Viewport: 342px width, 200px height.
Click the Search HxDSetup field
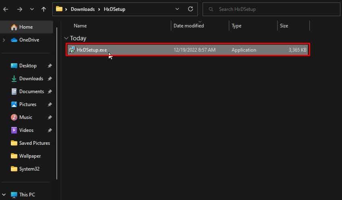pos(272,9)
